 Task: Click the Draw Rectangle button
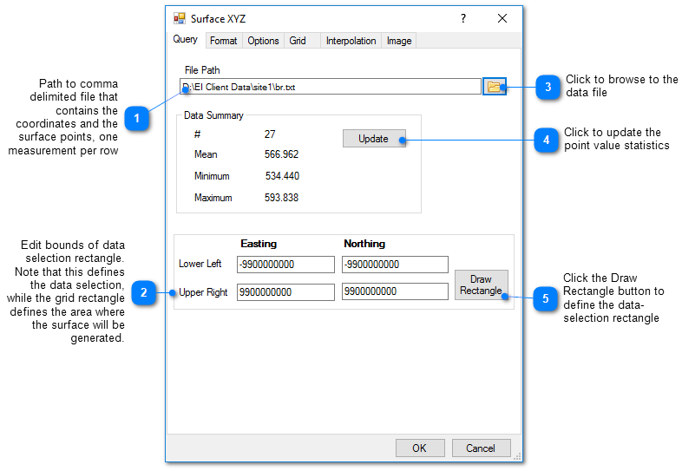pyautogui.click(x=481, y=285)
